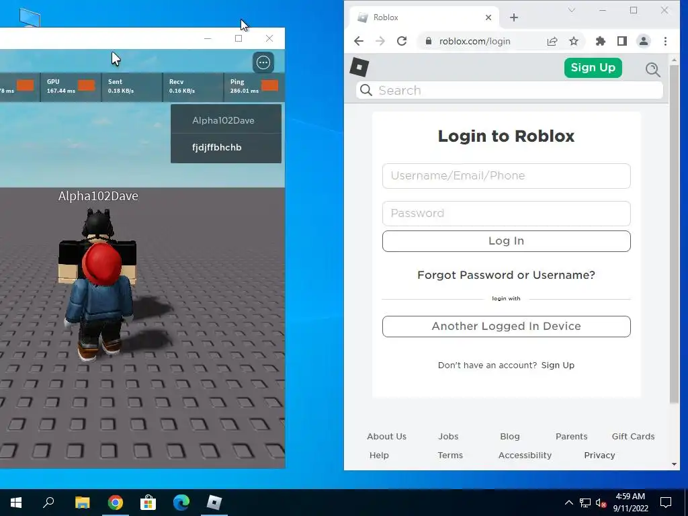Focus the Username/Email/Phone field
Viewport: 688px width, 516px height.
click(x=507, y=176)
